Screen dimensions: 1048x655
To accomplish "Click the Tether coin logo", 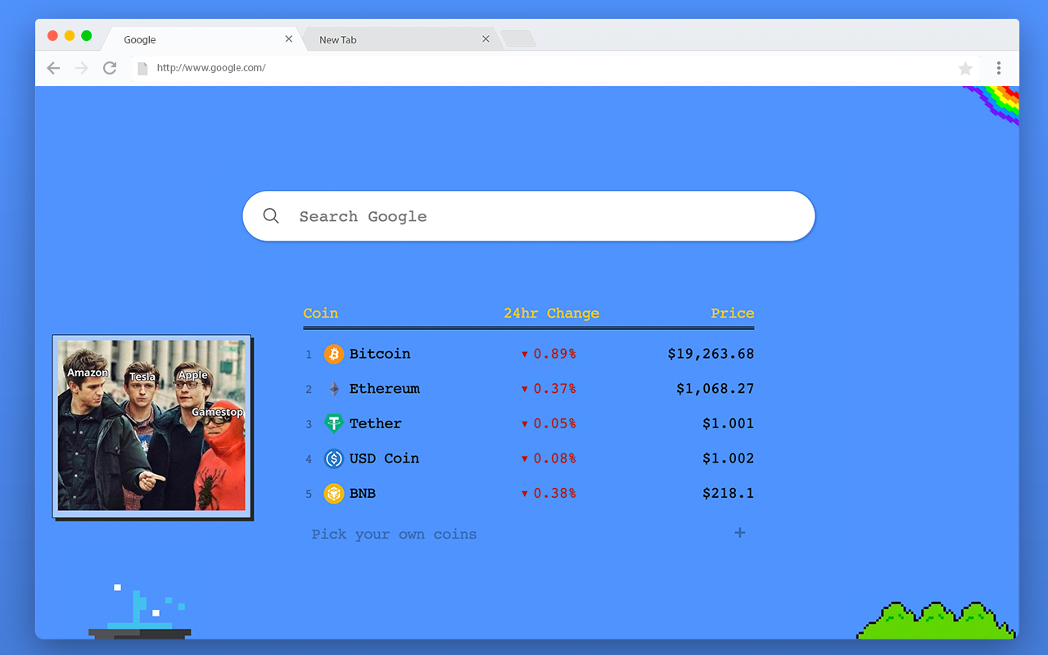I will [334, 423].
